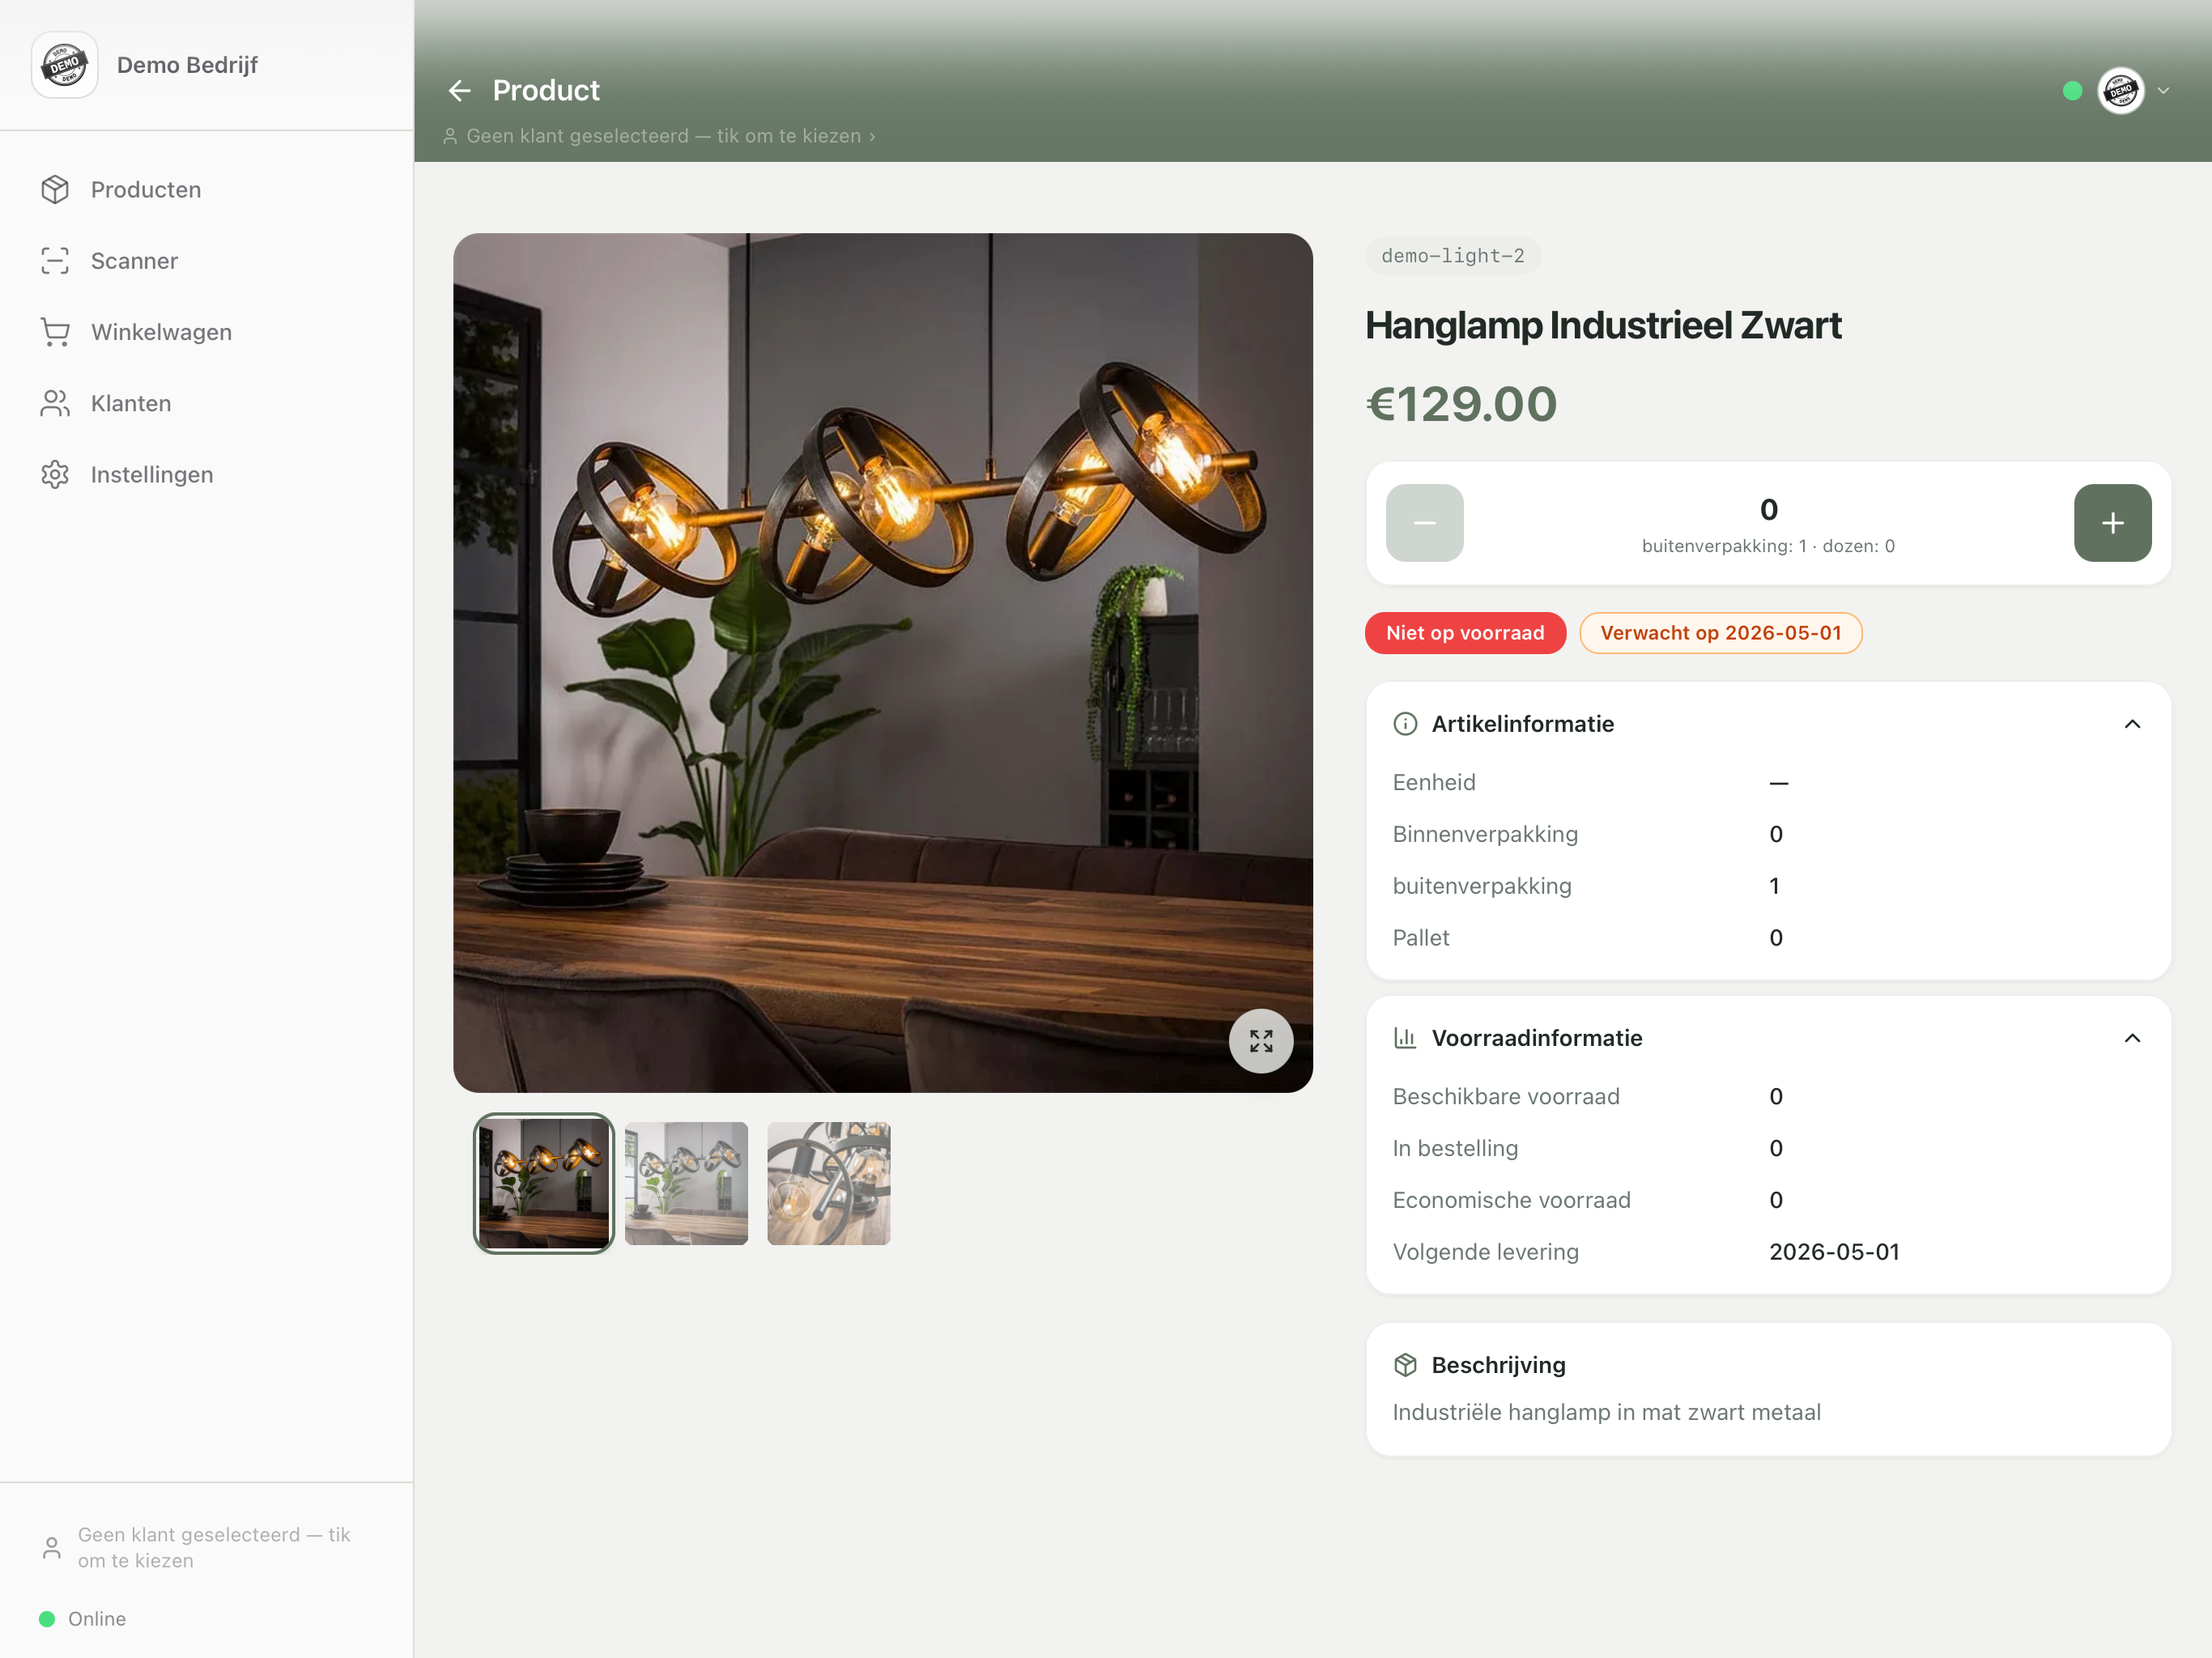Screen dimensions: 2212x1658
Task: Choose a customer via sidebar footer text
Action: (214, 1548)
